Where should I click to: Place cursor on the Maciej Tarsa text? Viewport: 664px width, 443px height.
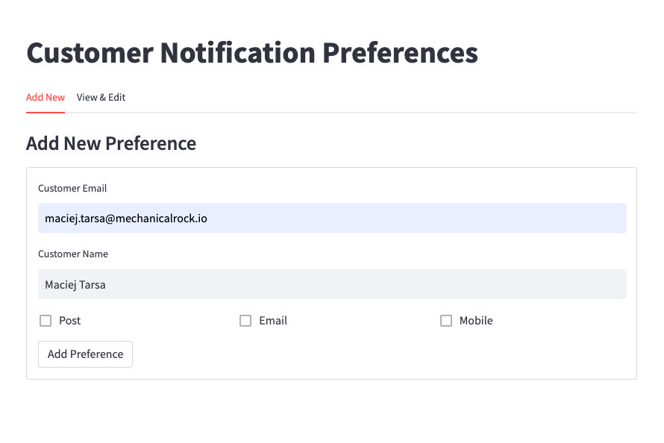[x=75, y=284]
